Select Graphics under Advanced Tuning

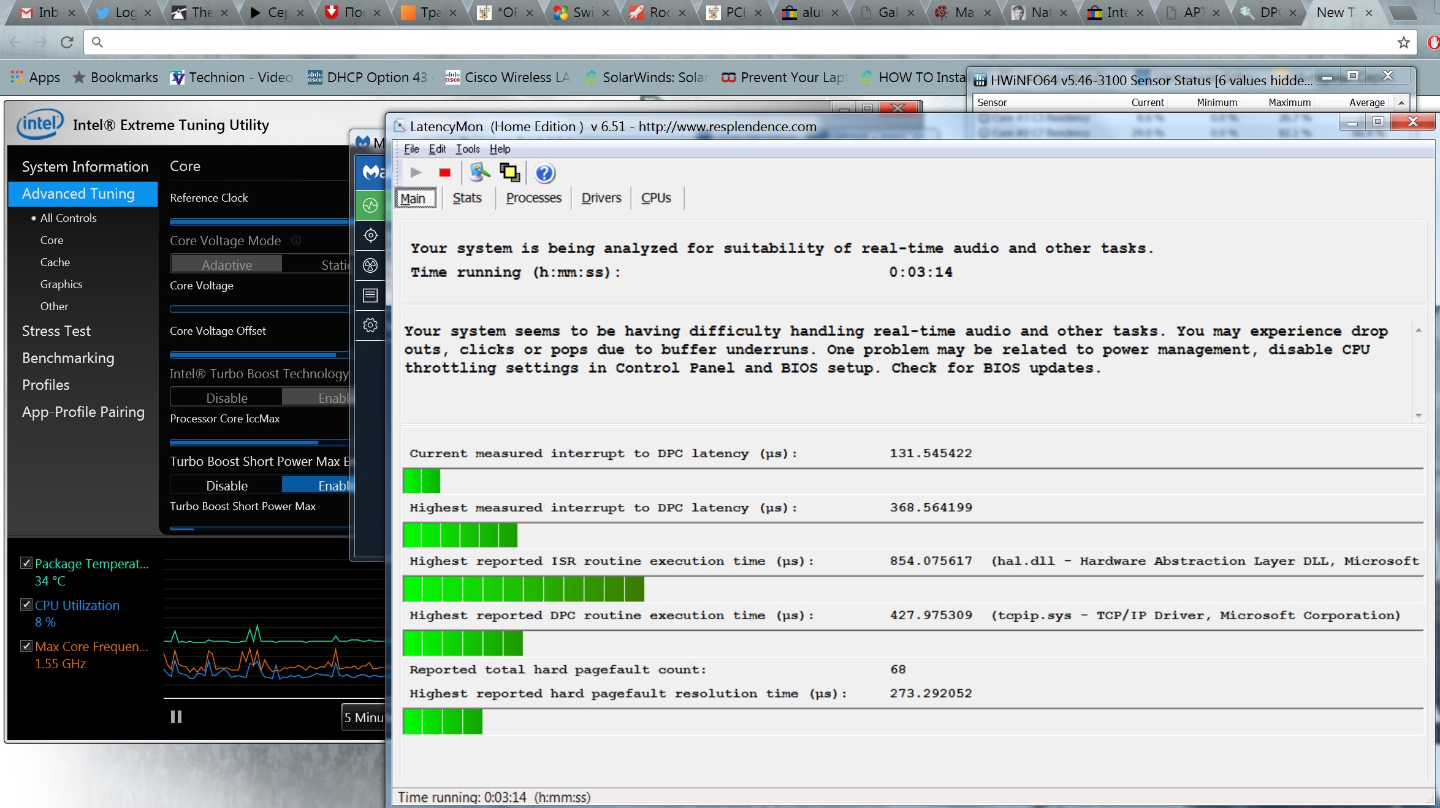click(61, 284)
